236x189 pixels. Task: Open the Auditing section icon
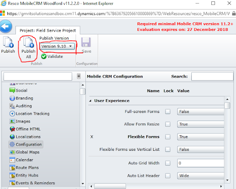(x=12, y=106)
